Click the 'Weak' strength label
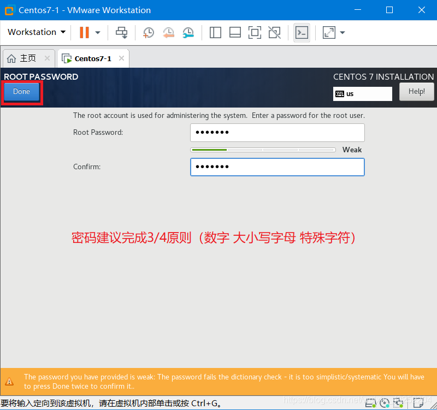Viewport: 437px width, 410px height. coord(352,150)
